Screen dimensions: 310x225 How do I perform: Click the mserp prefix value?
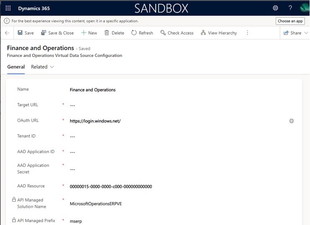click(76, 221)
